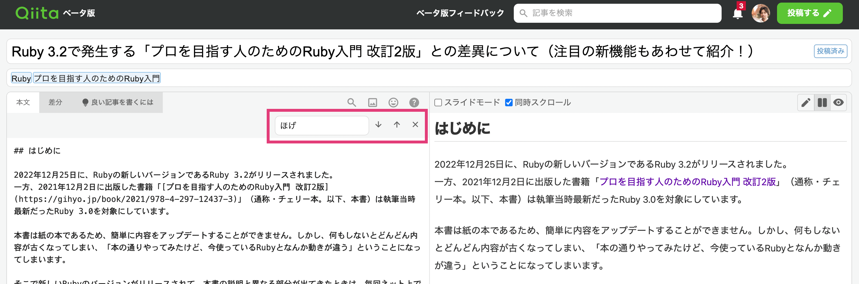Image resolution: width=859 pixels, height=284 pixels.
Task: Open the ベータ版フィードバック link
Action: pyautogui.click(x=460, y=13)
